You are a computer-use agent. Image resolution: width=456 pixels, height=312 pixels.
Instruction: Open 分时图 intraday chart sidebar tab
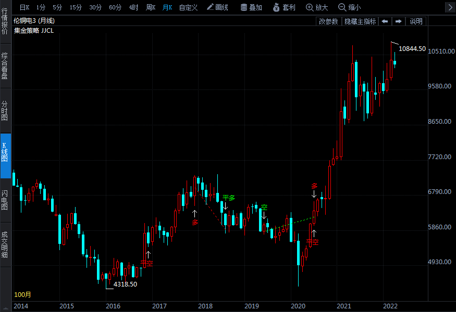pyautogui.click(x=5, y=111)
